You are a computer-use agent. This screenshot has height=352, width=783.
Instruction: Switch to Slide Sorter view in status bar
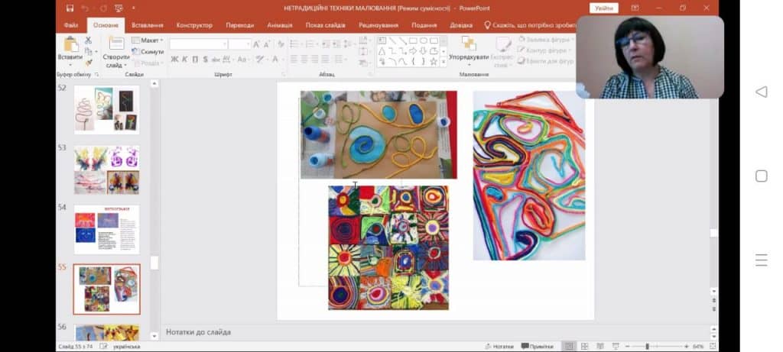[x=585, y=346]
